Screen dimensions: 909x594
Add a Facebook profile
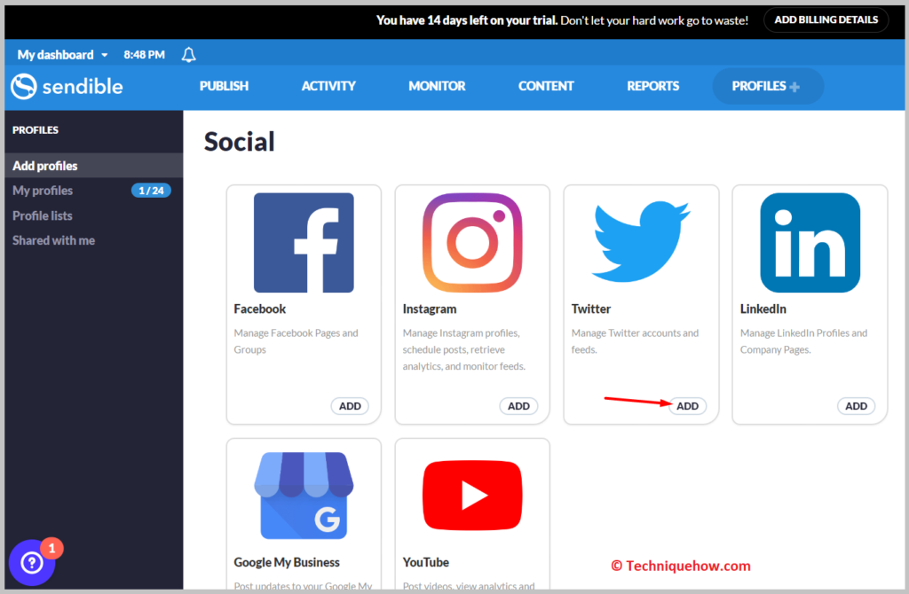tap(350, 406)
